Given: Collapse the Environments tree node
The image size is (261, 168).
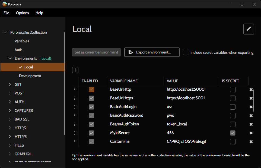Looking at the screenshot, I should 10,58.
